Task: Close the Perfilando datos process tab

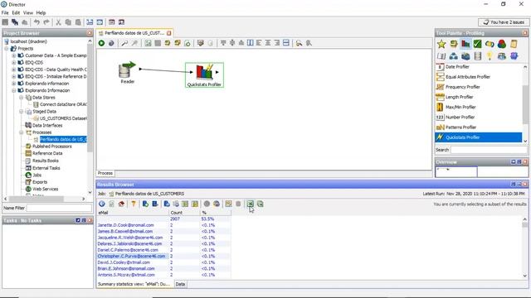Action: (x=168, y=33)
